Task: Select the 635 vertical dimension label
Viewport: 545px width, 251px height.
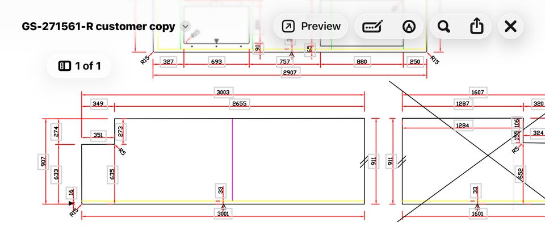Action: point(112,174)
